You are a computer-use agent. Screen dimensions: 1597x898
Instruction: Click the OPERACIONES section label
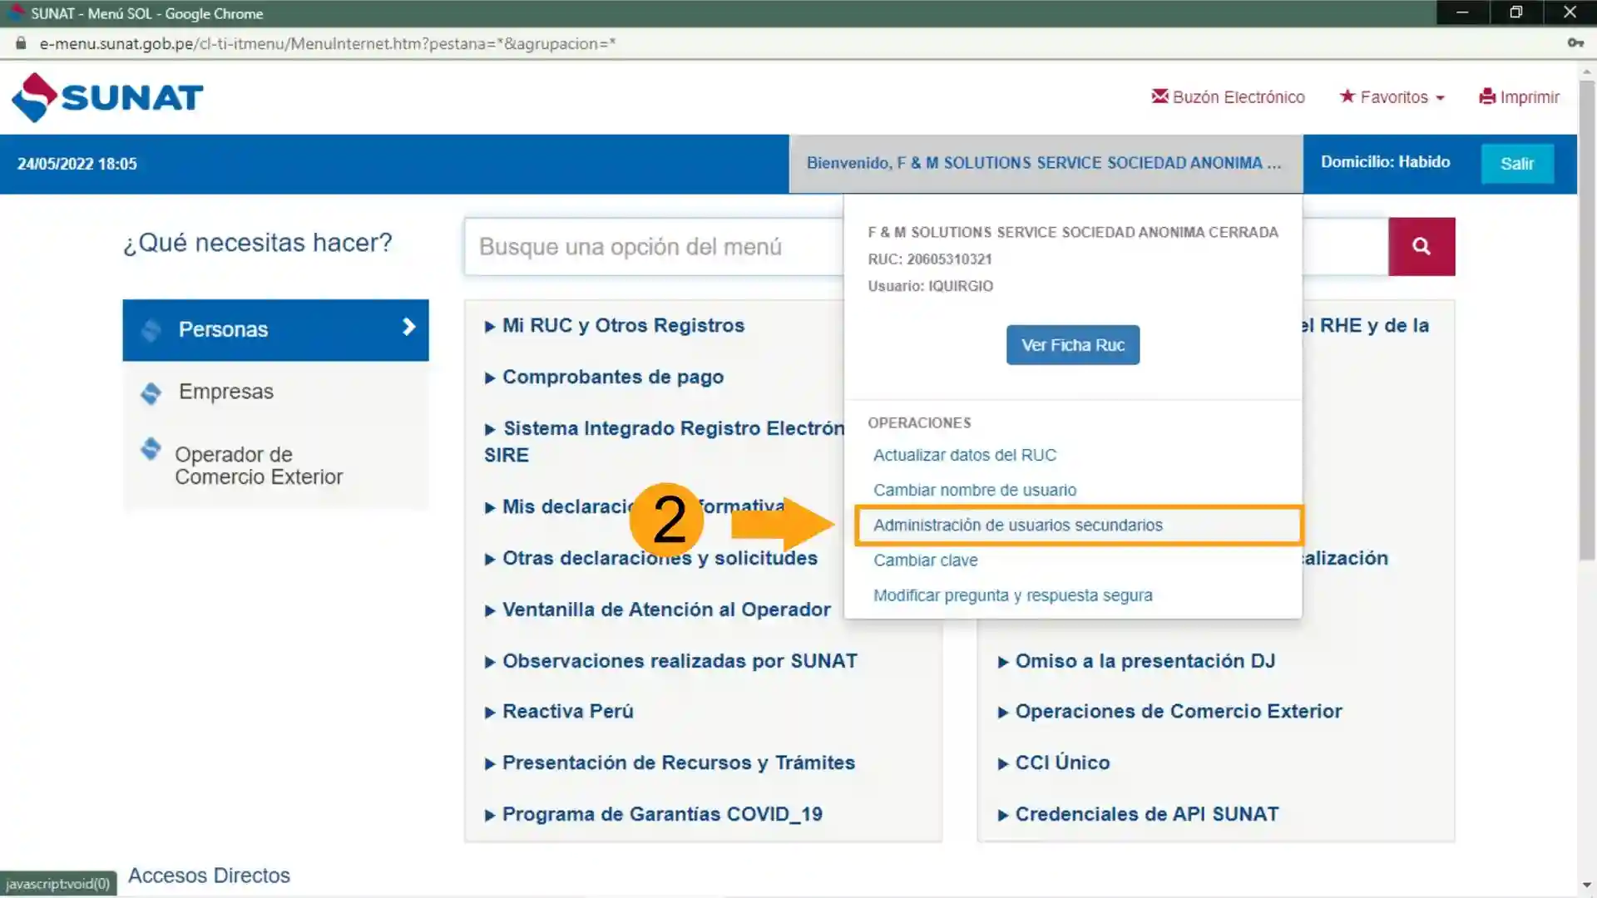[x=919, y=423]
